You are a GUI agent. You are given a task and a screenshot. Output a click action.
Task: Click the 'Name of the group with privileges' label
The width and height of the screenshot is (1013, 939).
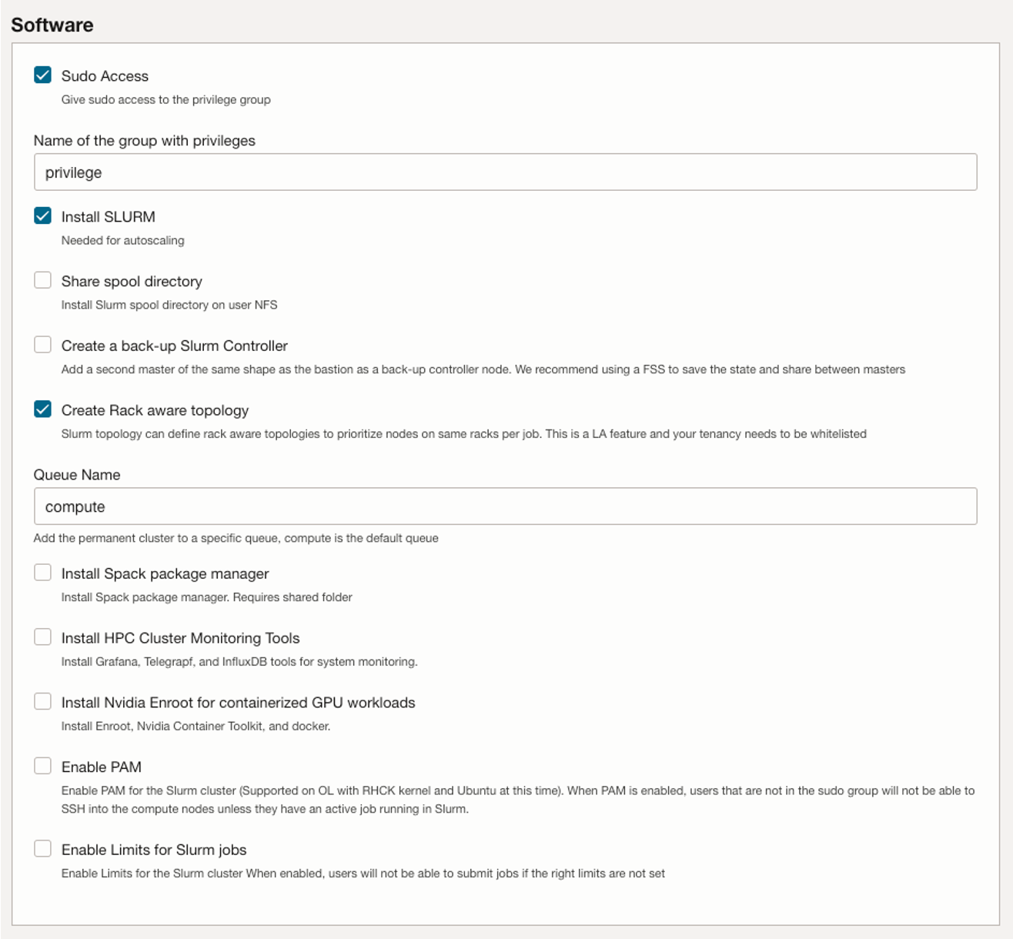coord(144,141)
